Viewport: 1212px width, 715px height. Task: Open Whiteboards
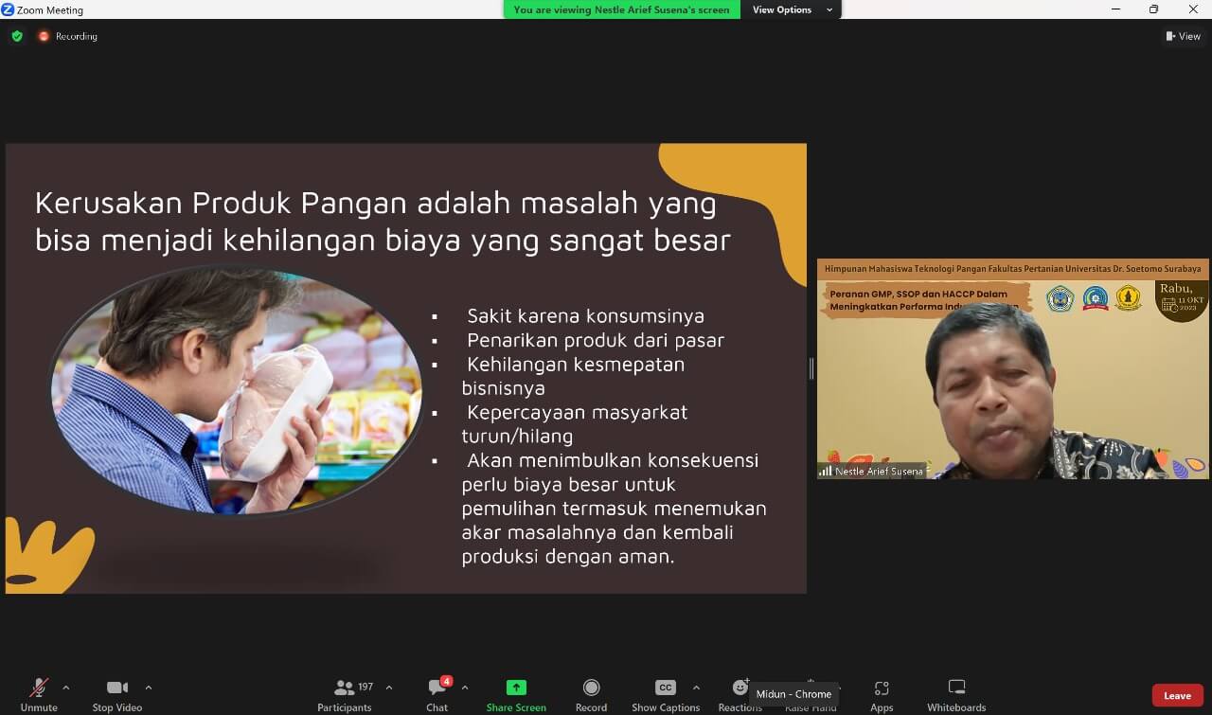click(956, 693)
